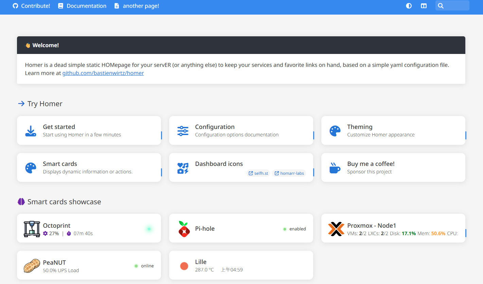This screenshot has width=483, height=284.
Task: Click the Get started download icon
Action: coord(31,131)
